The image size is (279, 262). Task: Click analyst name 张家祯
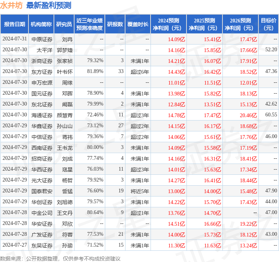point(65,61)
